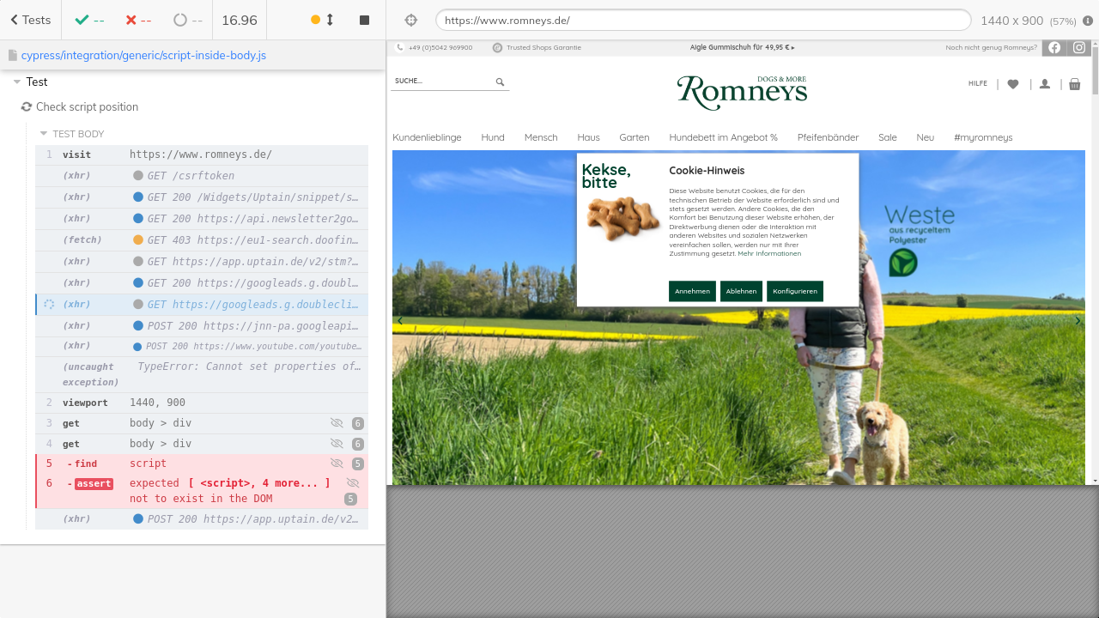Click the wishlist heart icon
Image resolution: width=1099 pixels, height=618 pixels.
tap(1013, 84)
